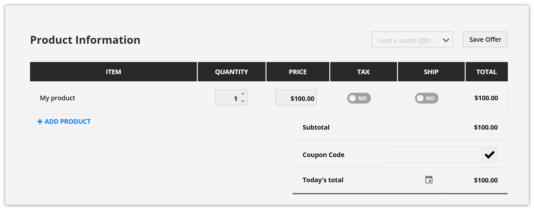Select the ITEM column header

click(x=113, y=72)
